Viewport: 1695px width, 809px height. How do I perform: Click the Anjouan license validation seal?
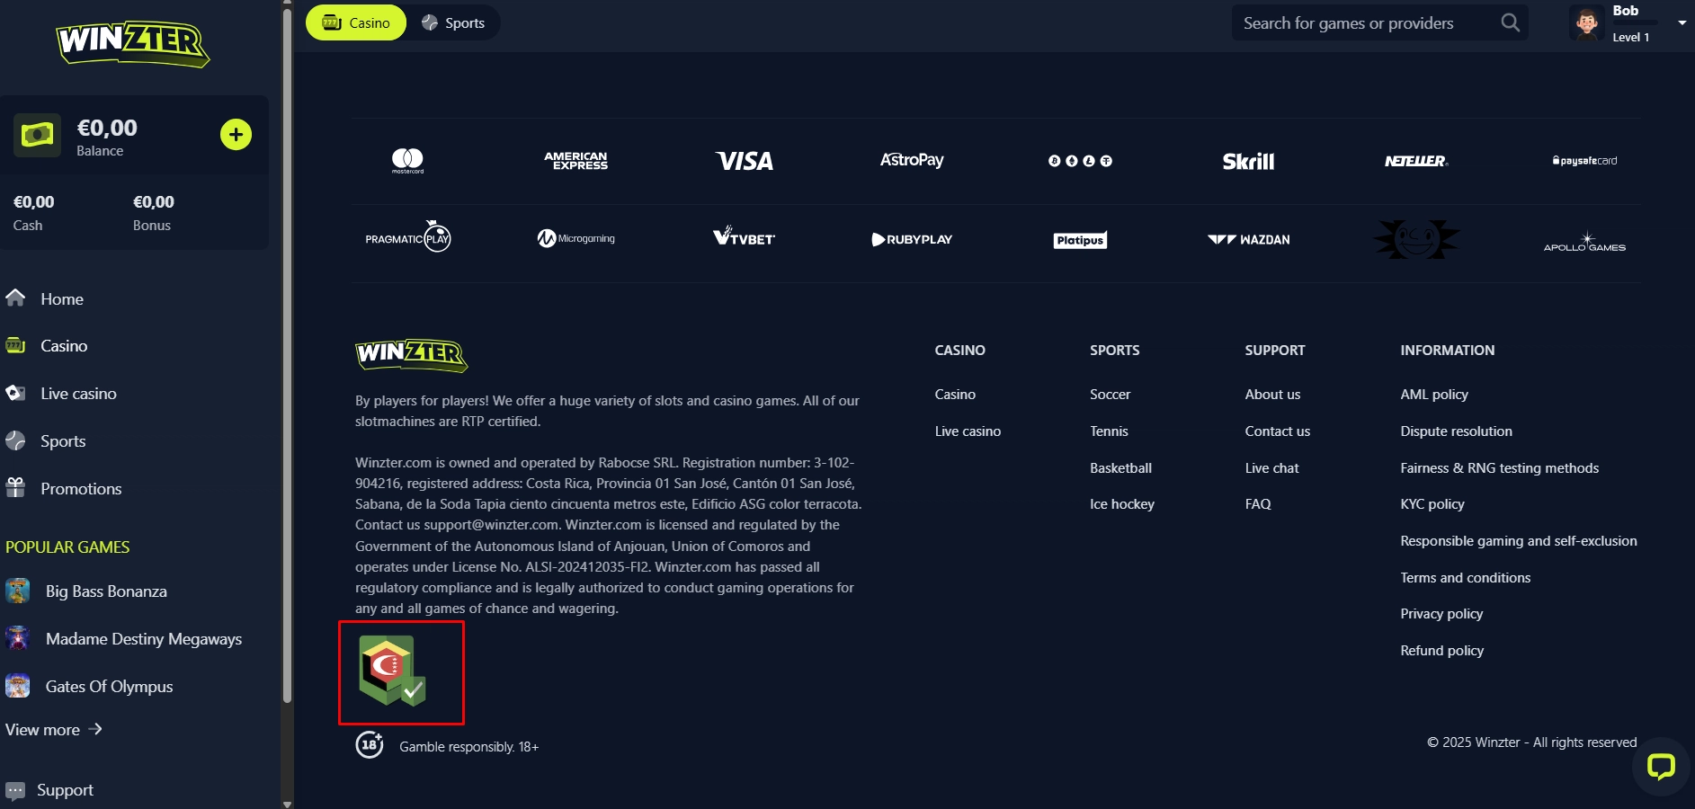(x=393, y=671)
